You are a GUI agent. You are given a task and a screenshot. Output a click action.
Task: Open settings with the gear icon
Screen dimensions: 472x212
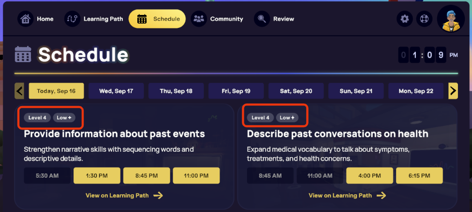click(x=405, y=19)
